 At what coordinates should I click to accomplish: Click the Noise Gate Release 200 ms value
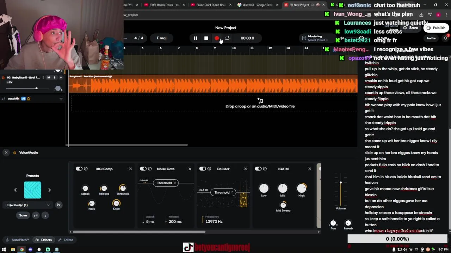[x=175, y=221]
